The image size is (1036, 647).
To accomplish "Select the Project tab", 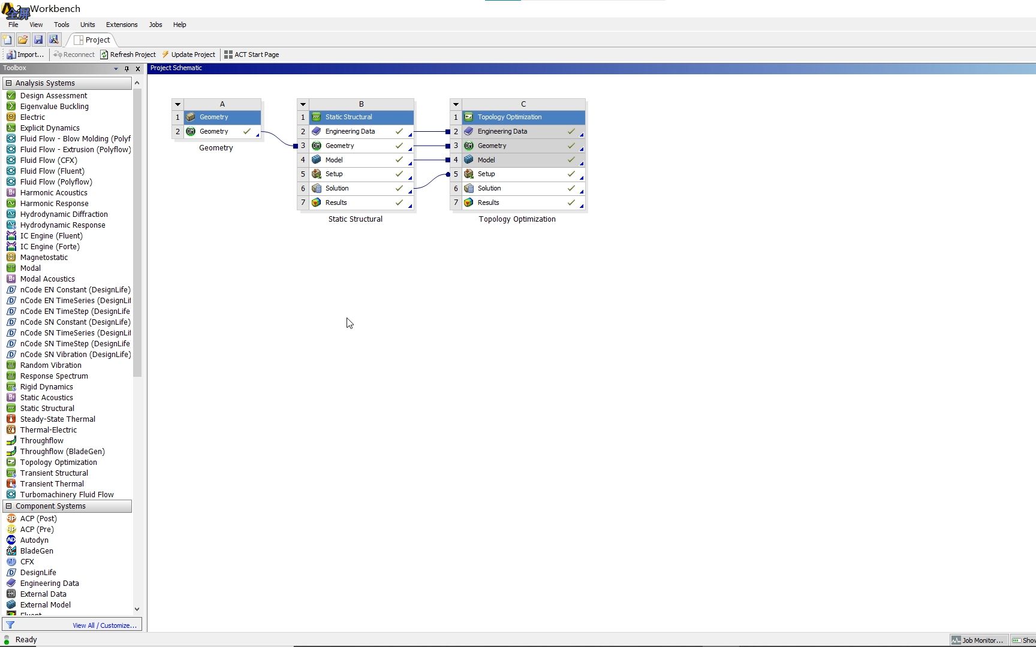I will 92,40.
